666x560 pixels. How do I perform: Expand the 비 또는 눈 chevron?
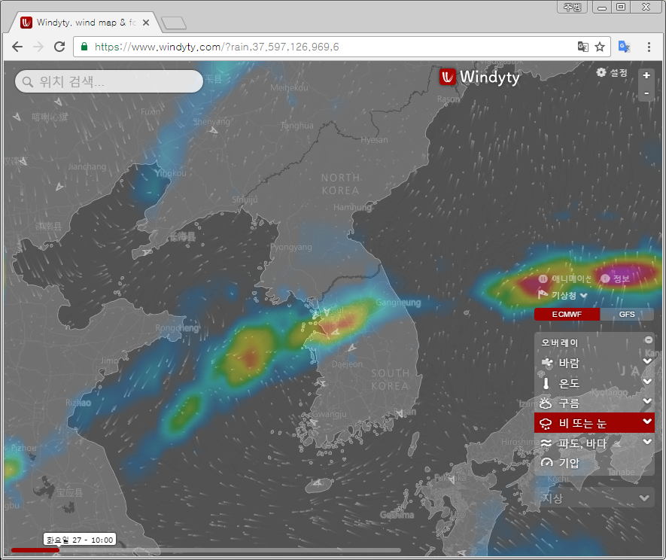647,422
